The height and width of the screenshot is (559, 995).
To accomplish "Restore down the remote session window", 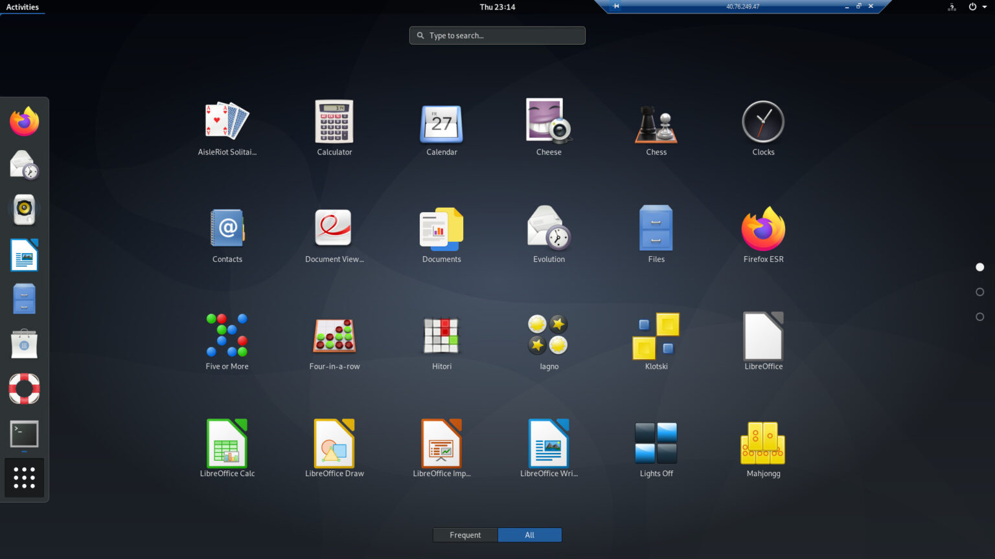I will pos(859,6).
